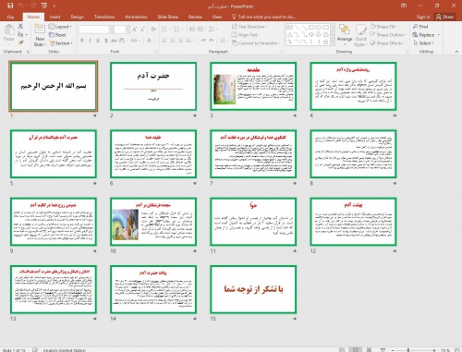This screenshot has height=352, width=462.
Task: Open Shape Fill color options
Action: coord(383,27)
